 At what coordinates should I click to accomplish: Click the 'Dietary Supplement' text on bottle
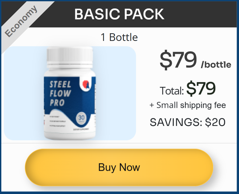coord(81,129)
